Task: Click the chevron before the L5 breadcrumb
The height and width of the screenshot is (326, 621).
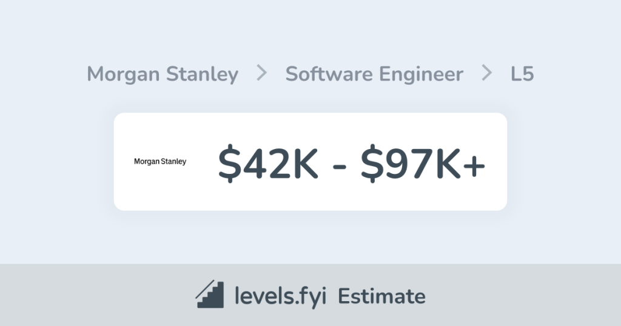Action: 487,74
